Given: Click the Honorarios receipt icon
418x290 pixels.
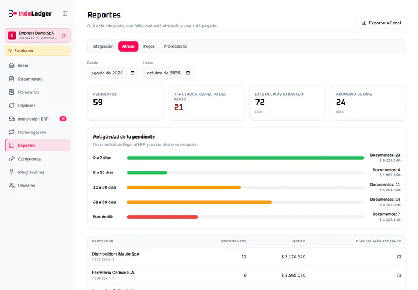Looking at the screenshot, I should [x=12, y=92].
